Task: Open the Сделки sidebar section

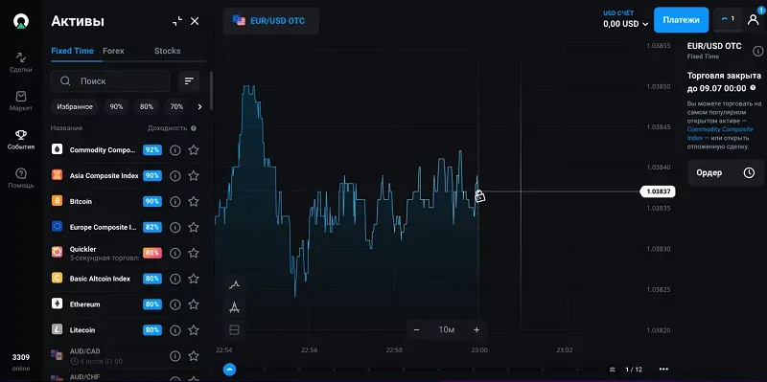Action: click(21, 62)
